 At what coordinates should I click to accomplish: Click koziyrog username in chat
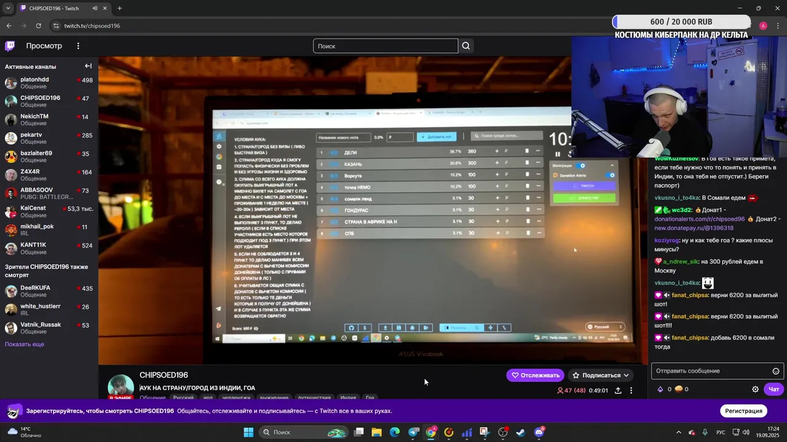(x=666, y=240)
